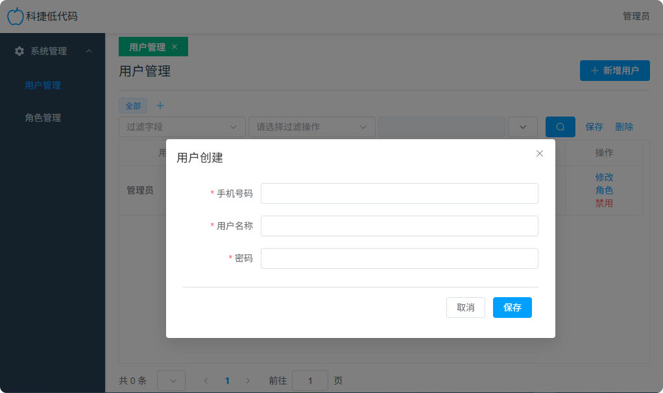The height and width of the screenshot is (393, 663).
Task: Focus the 密码 input field
Action: [x=399, y=258]
